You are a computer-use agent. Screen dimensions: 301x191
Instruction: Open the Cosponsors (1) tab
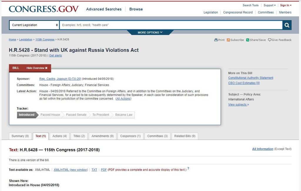pos(130,136)
